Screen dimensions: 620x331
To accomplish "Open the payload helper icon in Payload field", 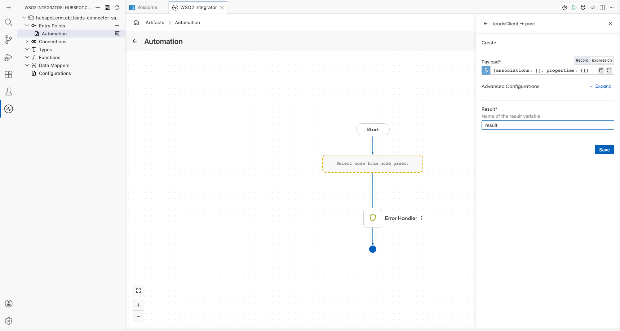I will 601,70.
